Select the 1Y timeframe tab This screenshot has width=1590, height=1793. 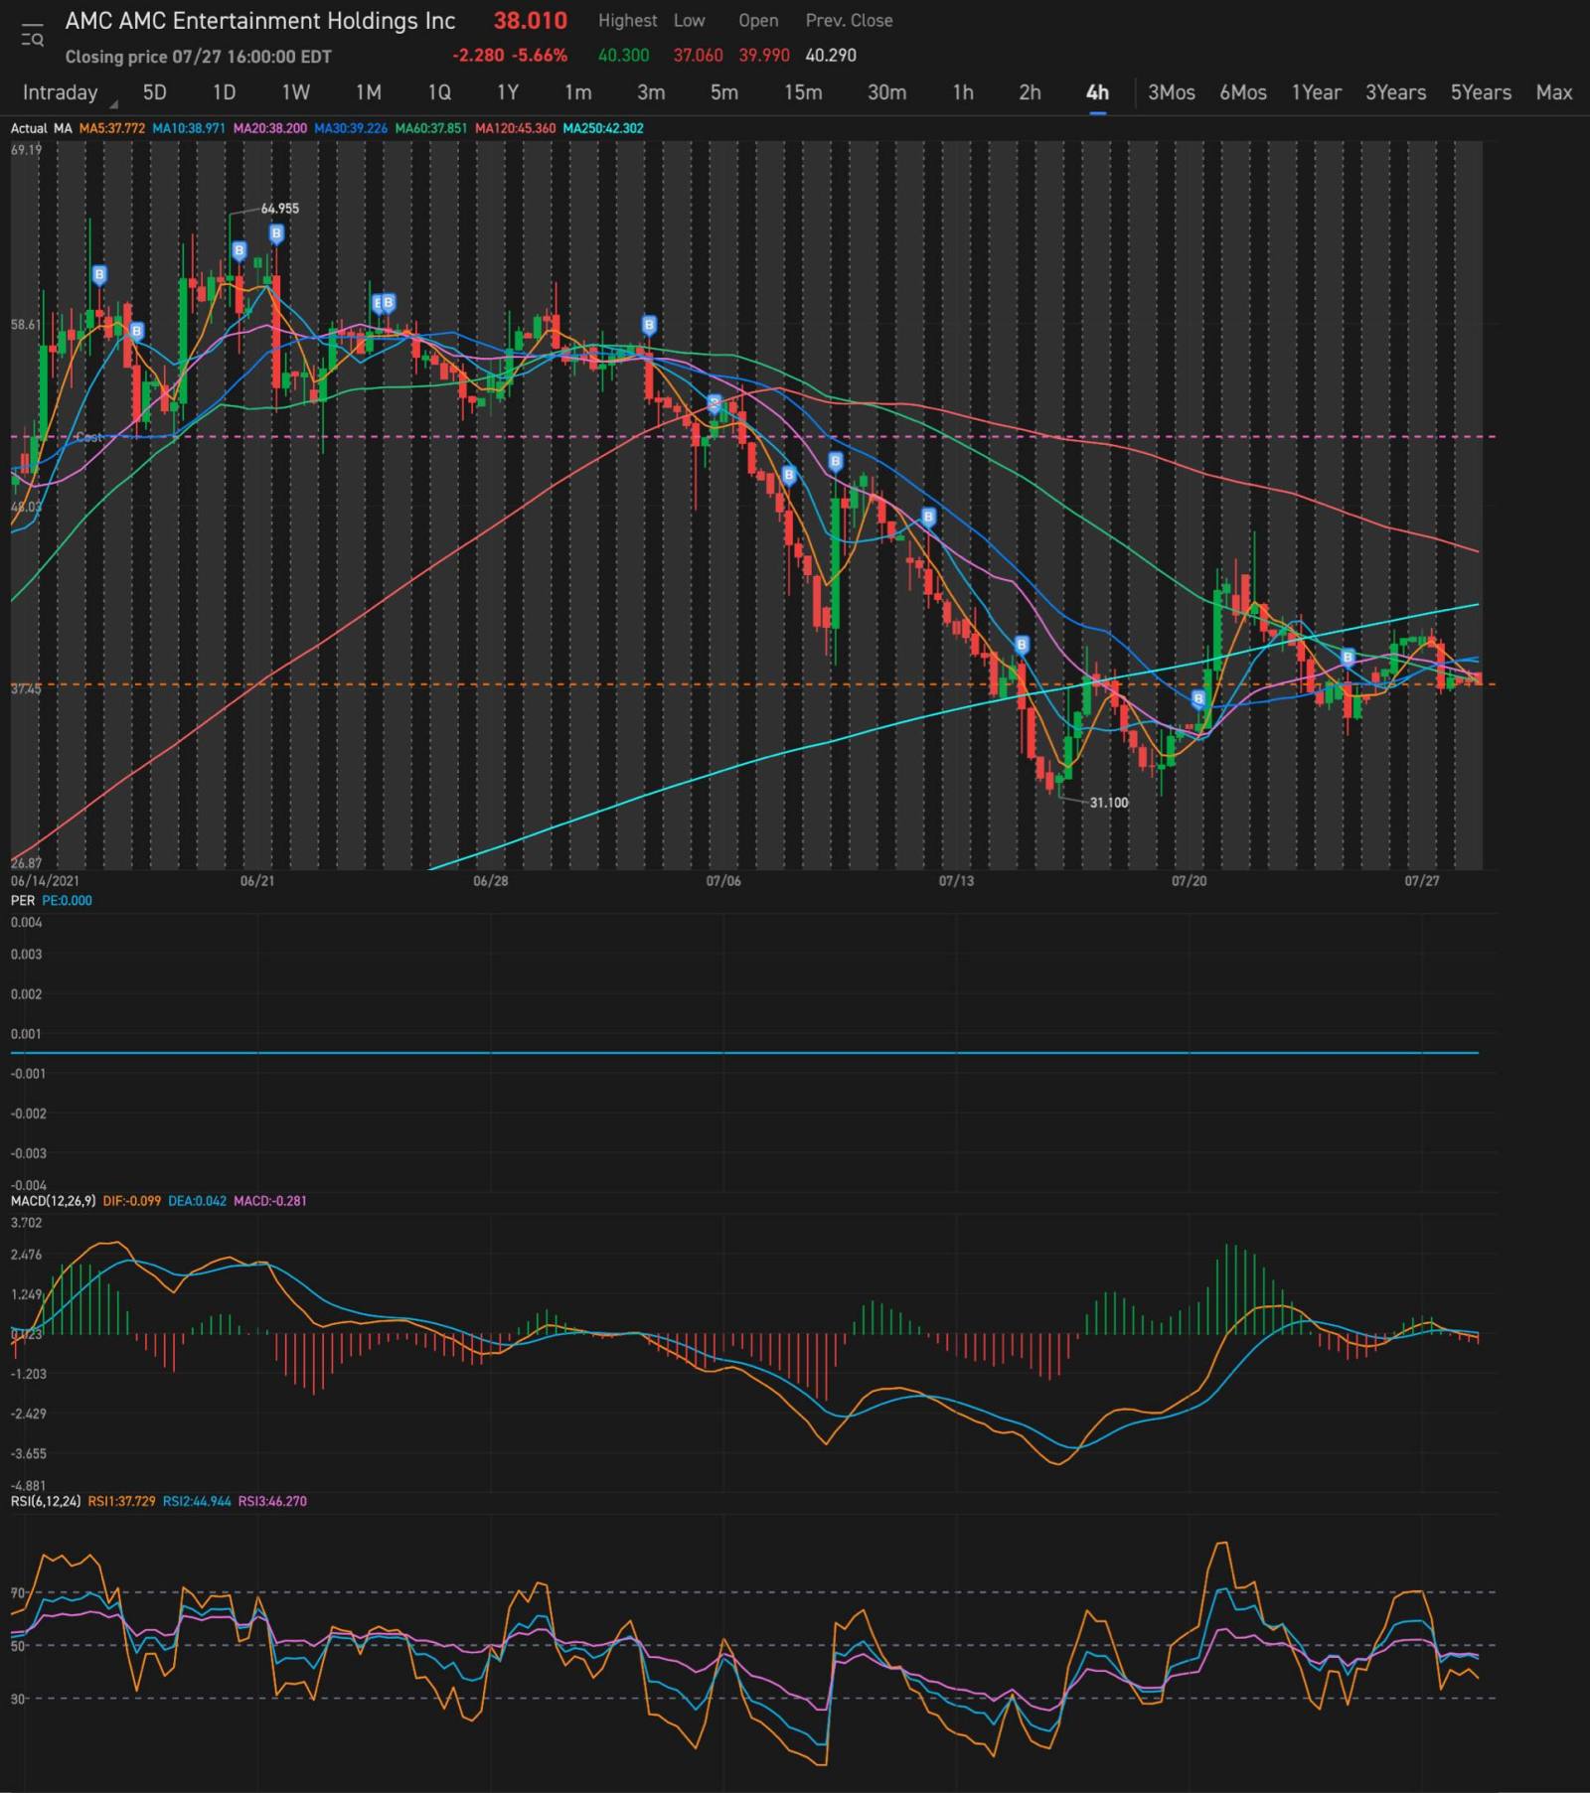coord(508,92)
